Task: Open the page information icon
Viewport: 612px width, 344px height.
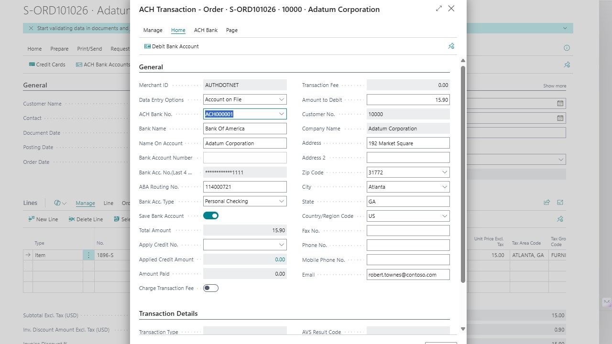Action: pyautogui.click(x=567, y=48)
